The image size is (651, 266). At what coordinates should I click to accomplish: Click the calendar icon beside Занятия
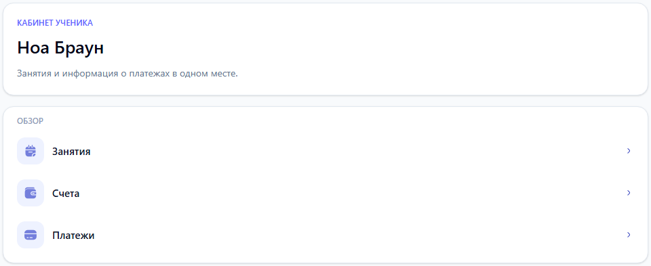[x=31, y=151]
